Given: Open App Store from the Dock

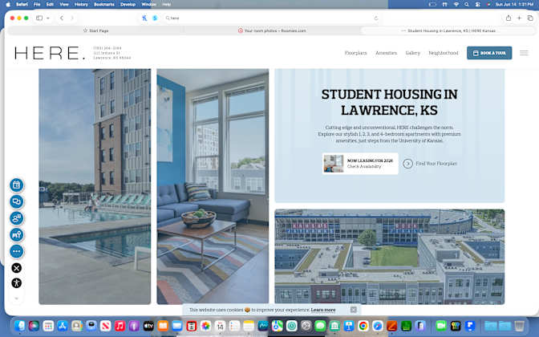Looking at the screenshot, I should click(x=63, y=326).
